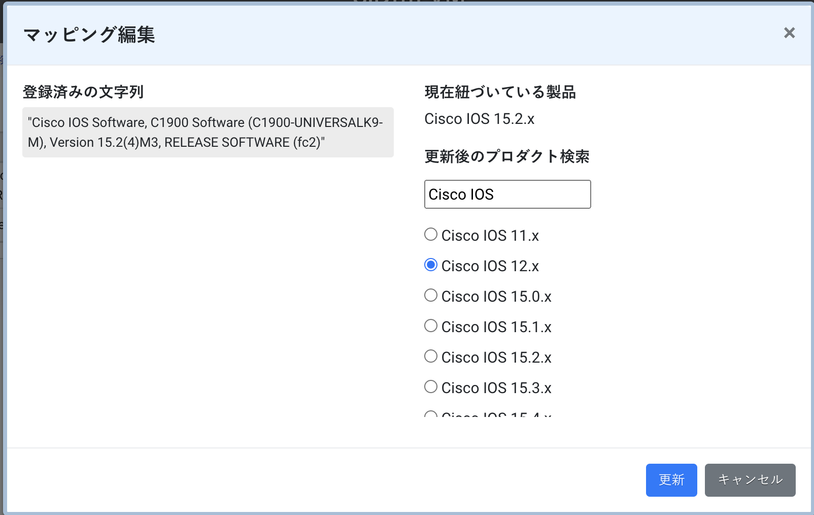Screen dimensions: 814x515
Task: Click the registered string text box
Action: pos(208,132)
